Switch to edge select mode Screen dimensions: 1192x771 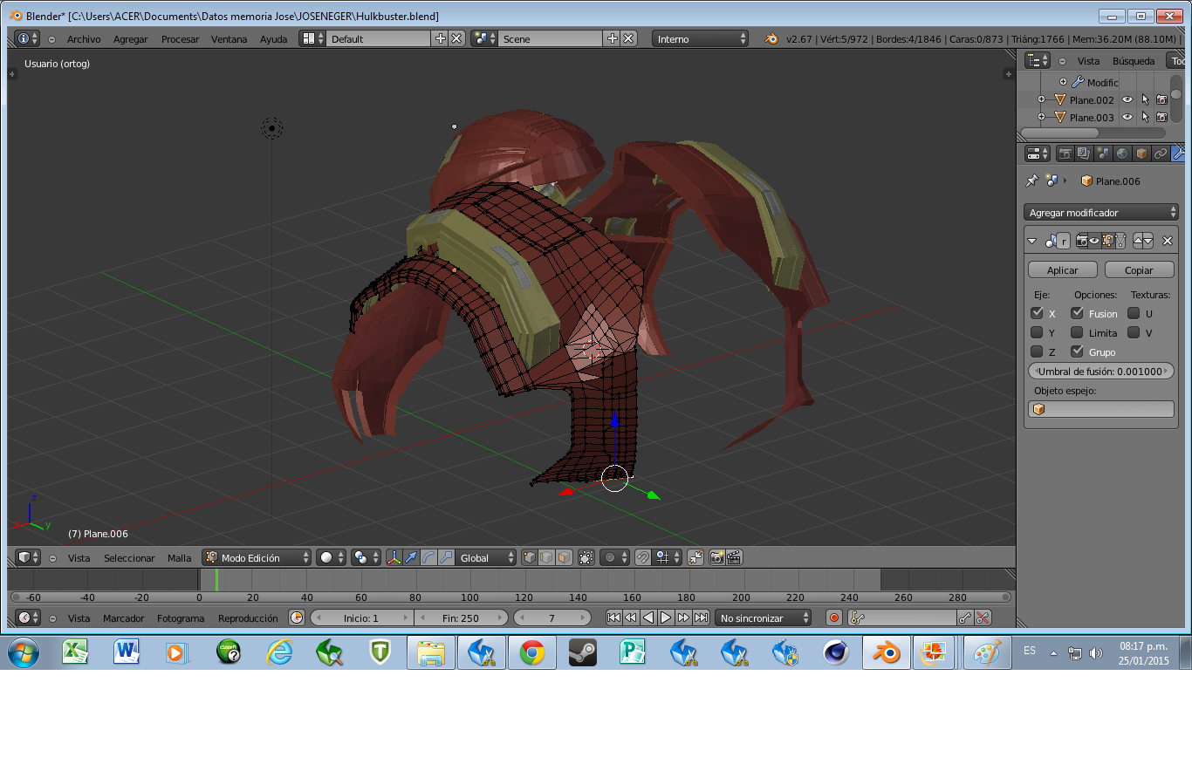click(x=546, y=557)
